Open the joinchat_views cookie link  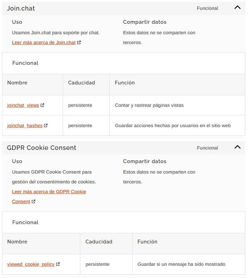point(23,105)
